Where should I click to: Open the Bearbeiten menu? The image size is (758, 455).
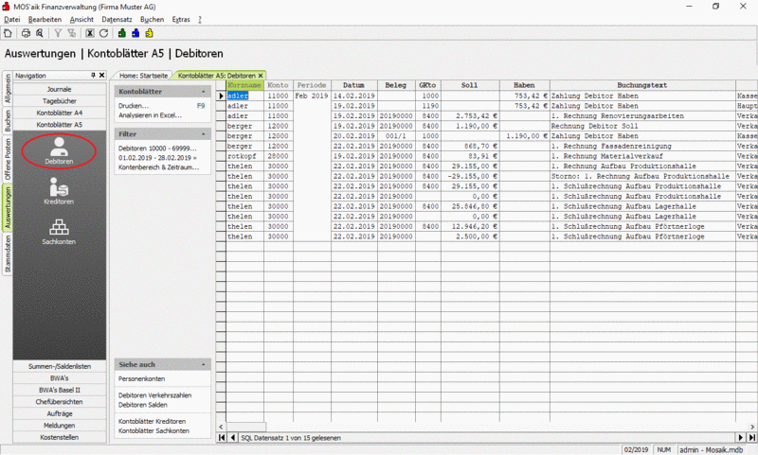point(45,19)
